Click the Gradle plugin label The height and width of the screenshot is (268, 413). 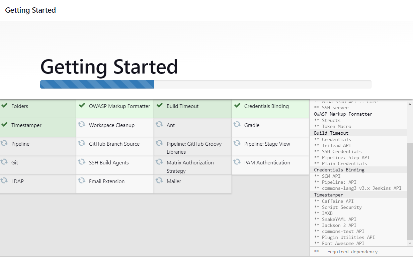click(x=252, y=125)
